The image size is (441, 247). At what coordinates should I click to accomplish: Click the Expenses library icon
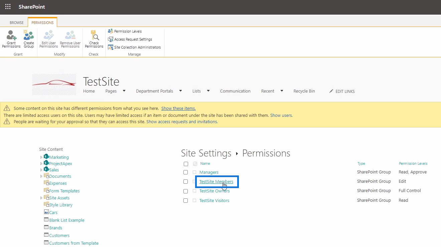[46, 183]
